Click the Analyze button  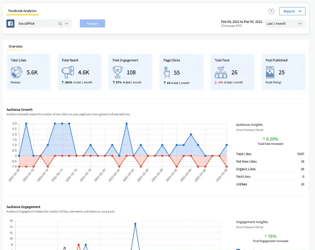pyautogui.click(x=92, y=24)
